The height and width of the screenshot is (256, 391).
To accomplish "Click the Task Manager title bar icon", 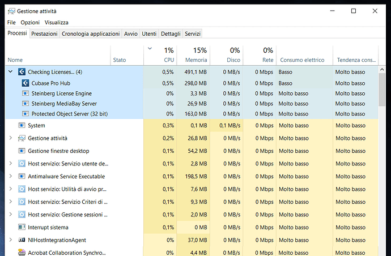I will (x=11, y=11).
